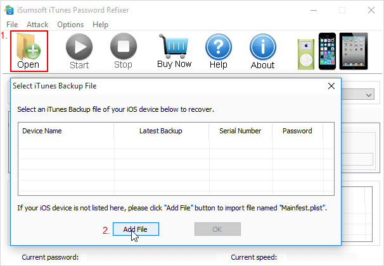Open the About info icon
The height and width of the screenshot is (266, 384).
coord(262,47)
